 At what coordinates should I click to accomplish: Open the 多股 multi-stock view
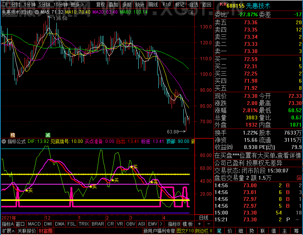point(127,5)
